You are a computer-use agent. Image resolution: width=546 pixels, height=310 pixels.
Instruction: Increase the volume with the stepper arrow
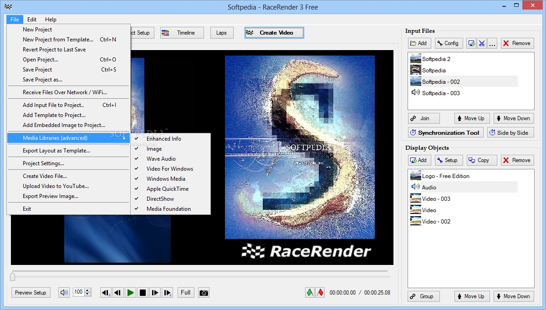tap(88, 290)
